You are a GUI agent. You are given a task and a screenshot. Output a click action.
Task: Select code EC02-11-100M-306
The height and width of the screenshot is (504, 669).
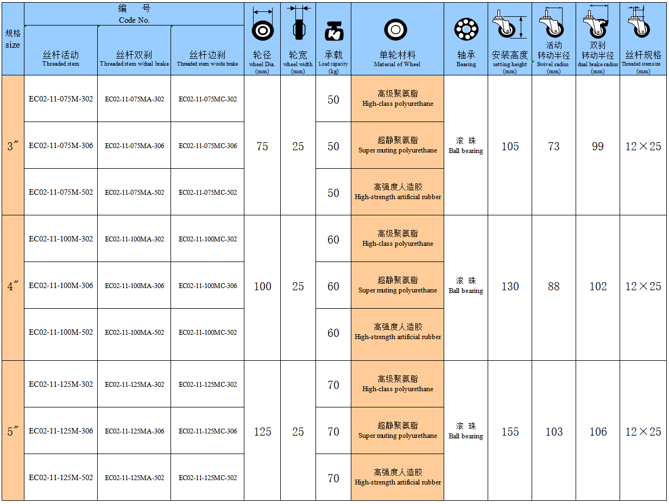[x=61, y=285]
